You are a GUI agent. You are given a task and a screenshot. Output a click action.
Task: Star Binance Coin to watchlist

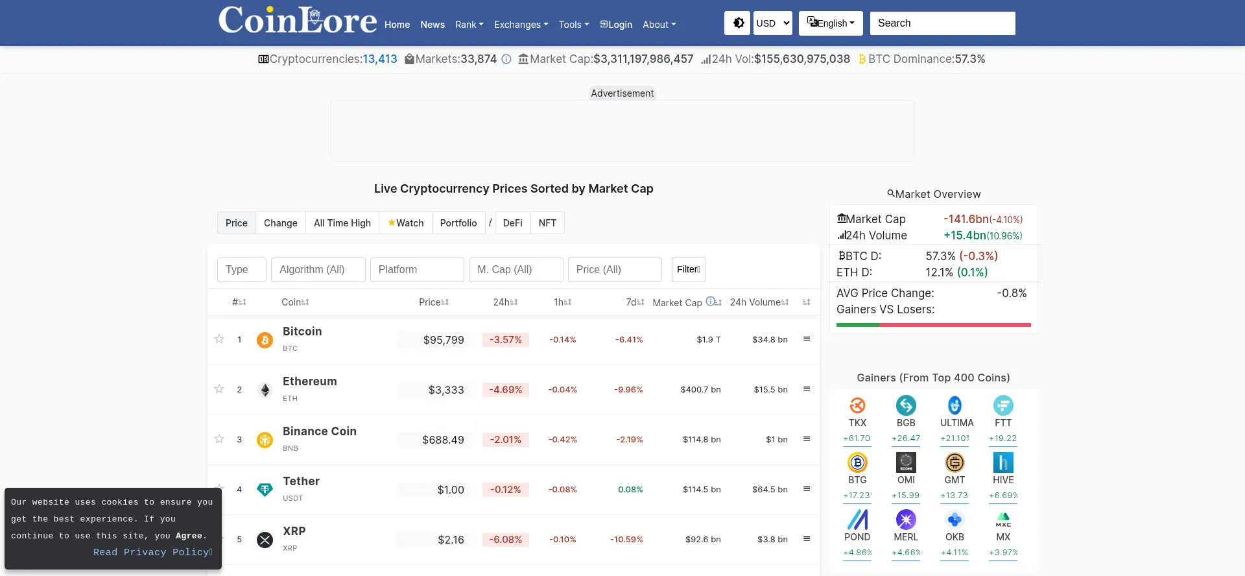(219, 439)
